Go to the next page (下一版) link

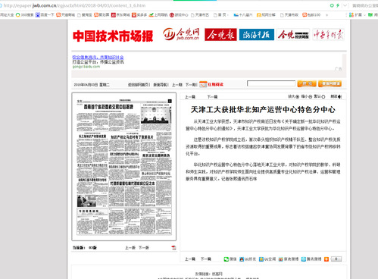click(144, 248)
